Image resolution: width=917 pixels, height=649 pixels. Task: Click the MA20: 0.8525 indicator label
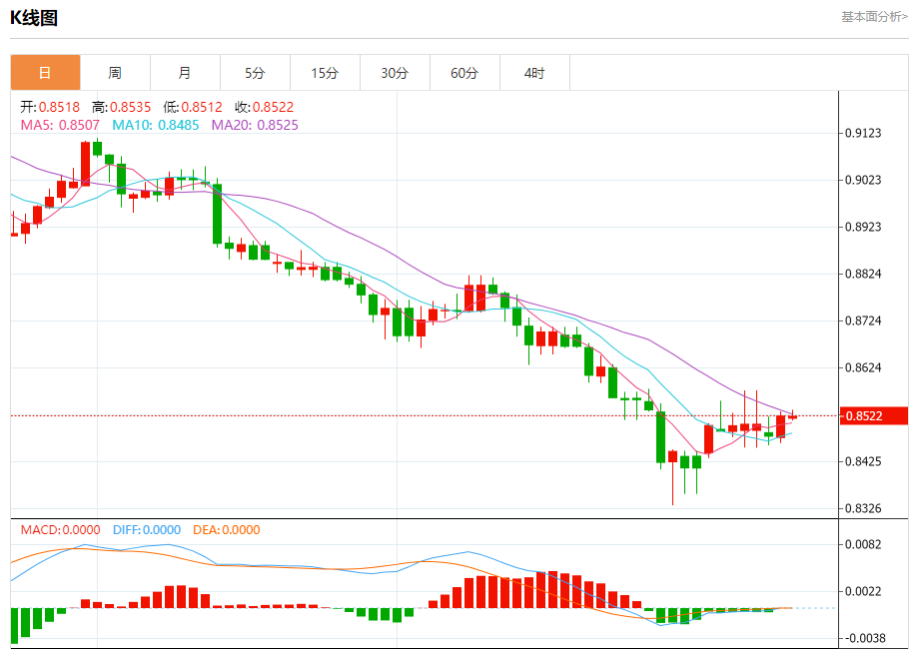(x=255, y=125)
